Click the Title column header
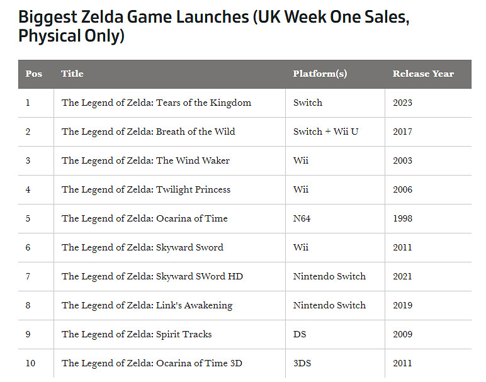Screen dimensions: 486x382 coord(72,74)
